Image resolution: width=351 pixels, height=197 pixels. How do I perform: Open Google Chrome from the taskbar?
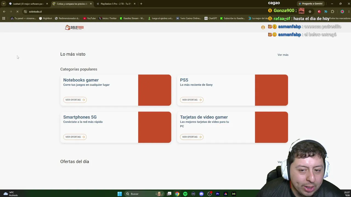(x=177, y=194)
